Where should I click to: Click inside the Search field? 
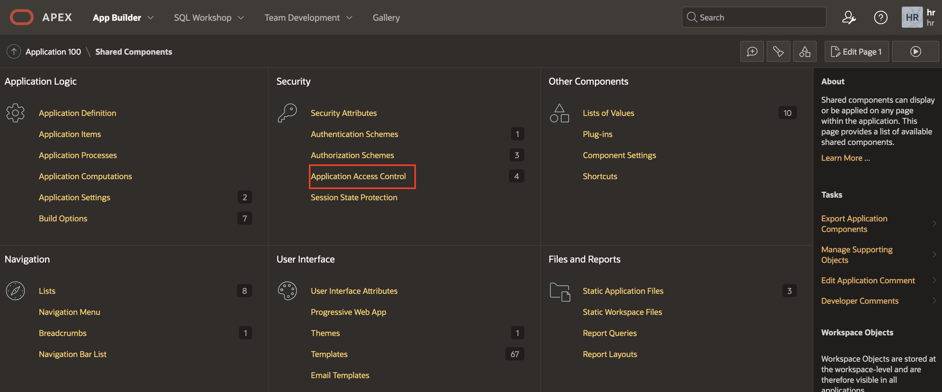(x=753, y=17)
